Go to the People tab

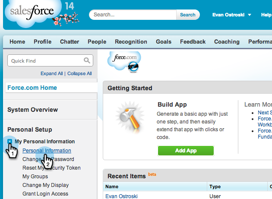[97, 41]
